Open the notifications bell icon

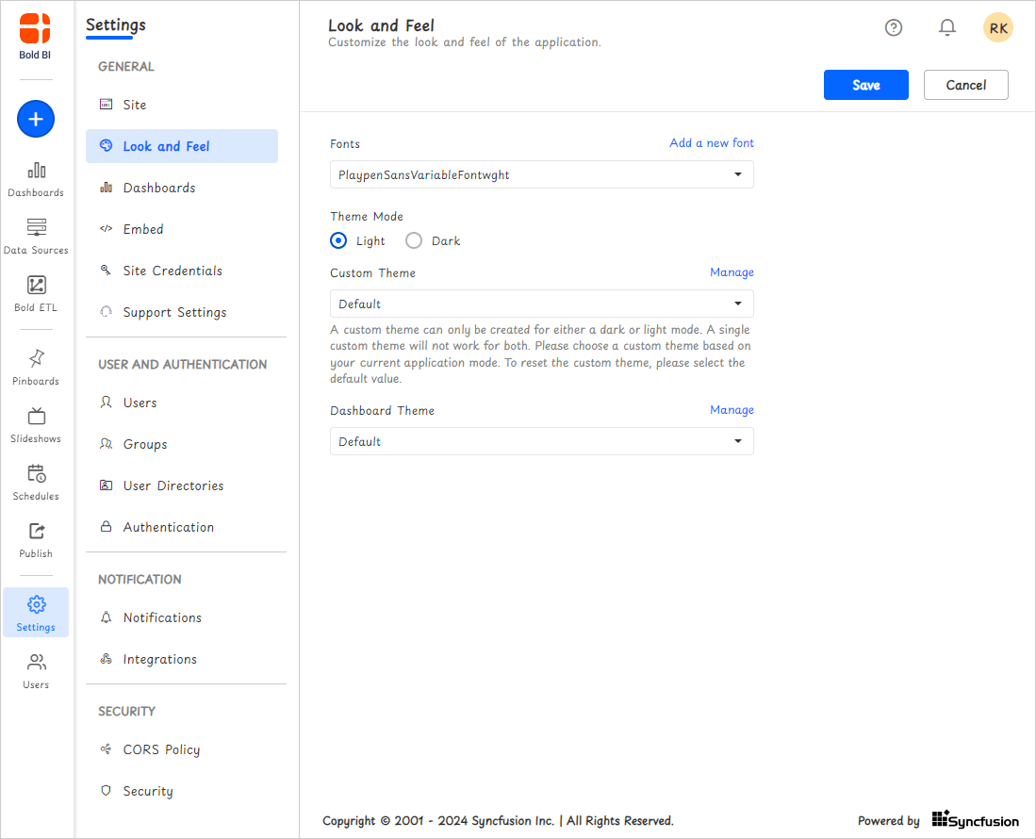pyautogui.click(x=946, y=27)
